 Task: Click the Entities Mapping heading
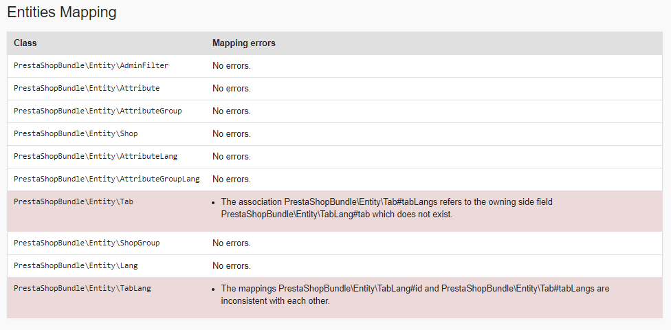(x=61, y=12)
